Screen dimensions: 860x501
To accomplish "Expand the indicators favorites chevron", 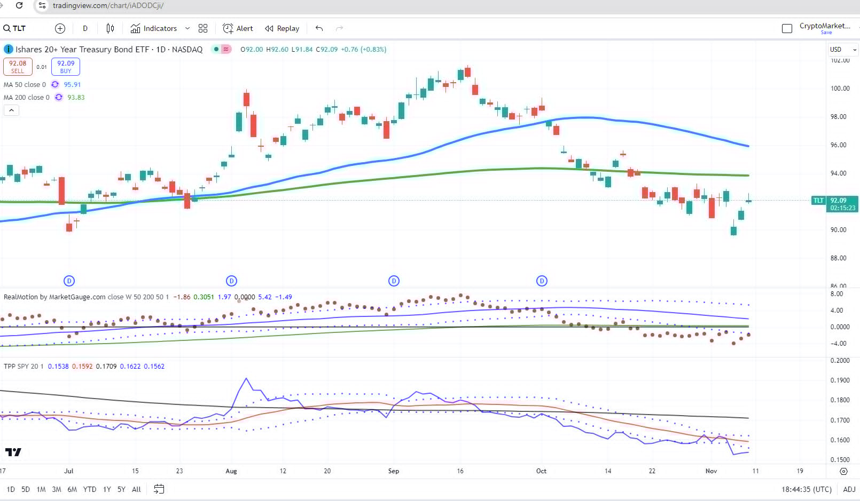I will tap(187, 28).
